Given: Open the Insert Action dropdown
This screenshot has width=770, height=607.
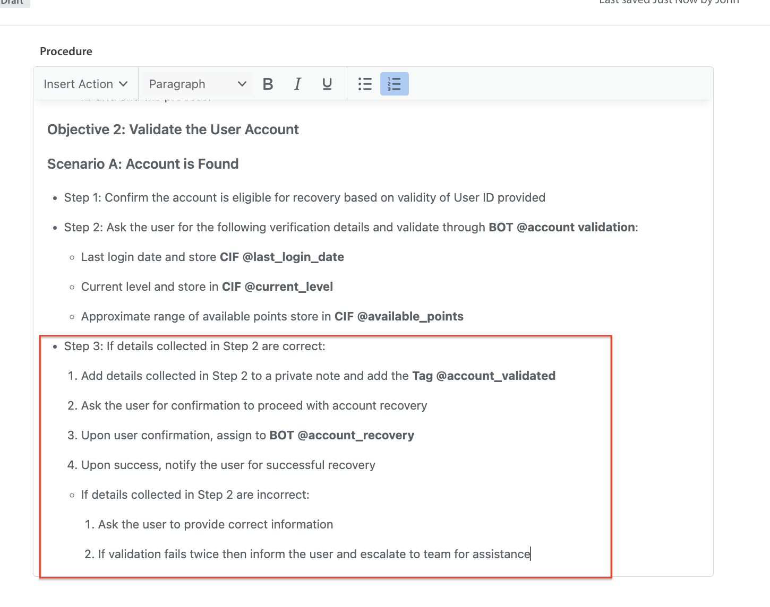Looking at the screenshot, I should point(85,84).
